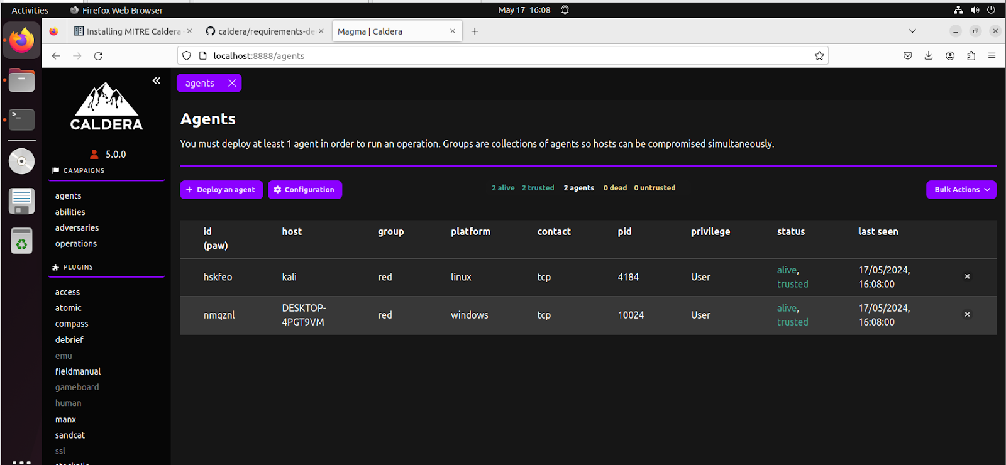Close the Magma | Caldera tab
Image resolution: width=1006 pixels, height=465 pixels.
[x=453, y=31]
